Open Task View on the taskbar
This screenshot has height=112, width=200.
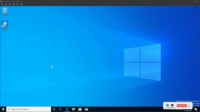[x=60, y=109]
